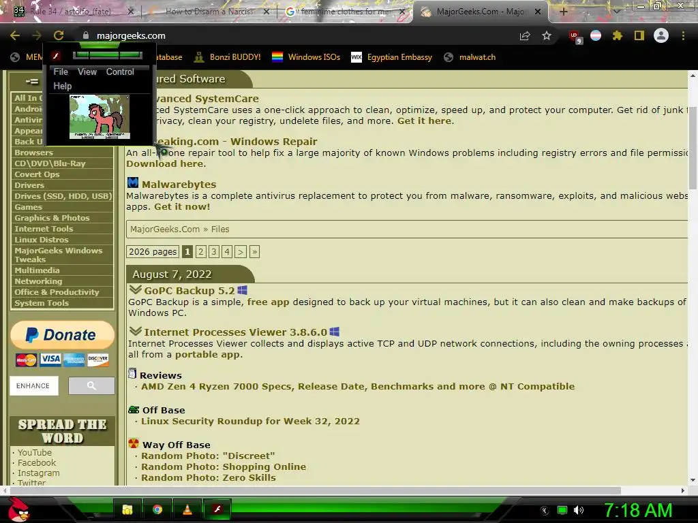The height and width of the screenshot is (523, 698).
Task: Click the horizontal page scrollbar
Action: [315, 490]
